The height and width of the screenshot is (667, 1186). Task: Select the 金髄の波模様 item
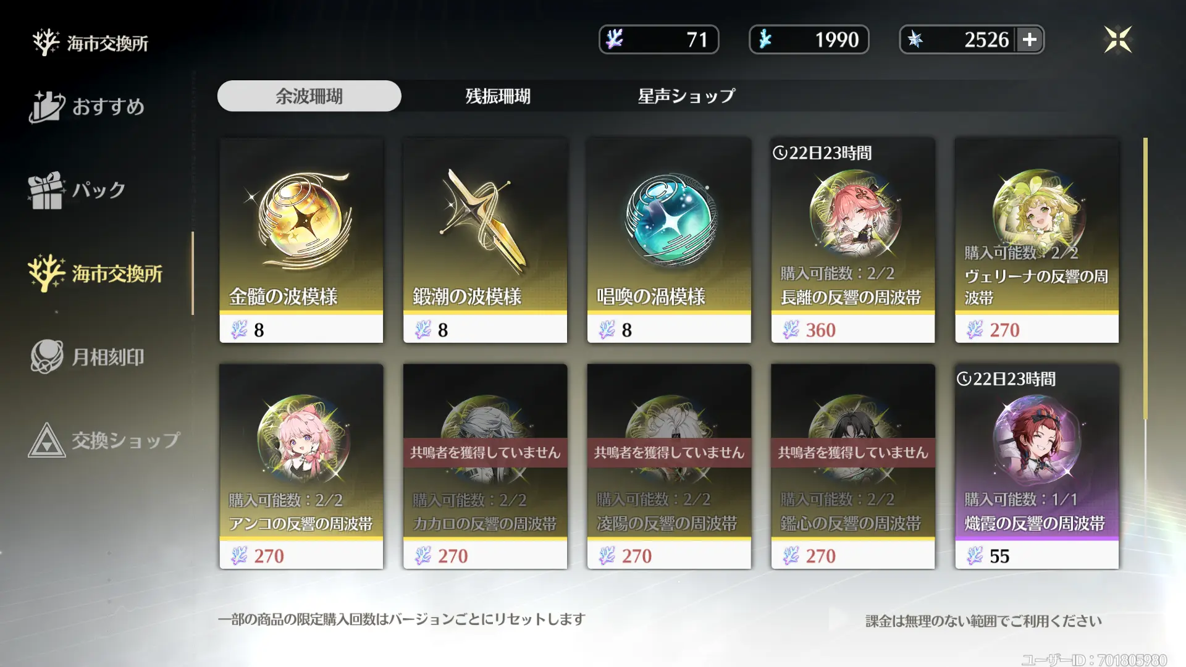coord(301,240)
